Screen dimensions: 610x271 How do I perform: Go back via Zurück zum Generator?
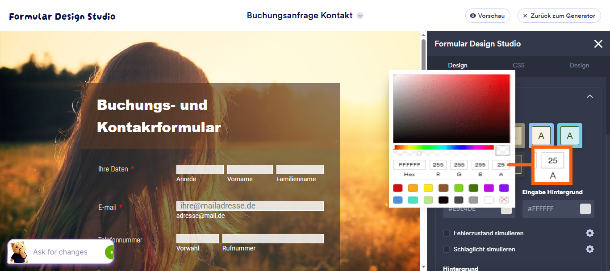tap(559, 16)
